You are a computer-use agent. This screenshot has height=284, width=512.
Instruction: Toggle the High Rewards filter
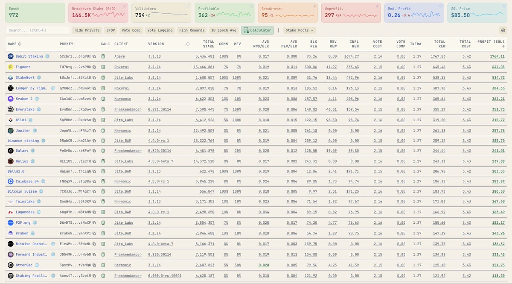point(192,30)
